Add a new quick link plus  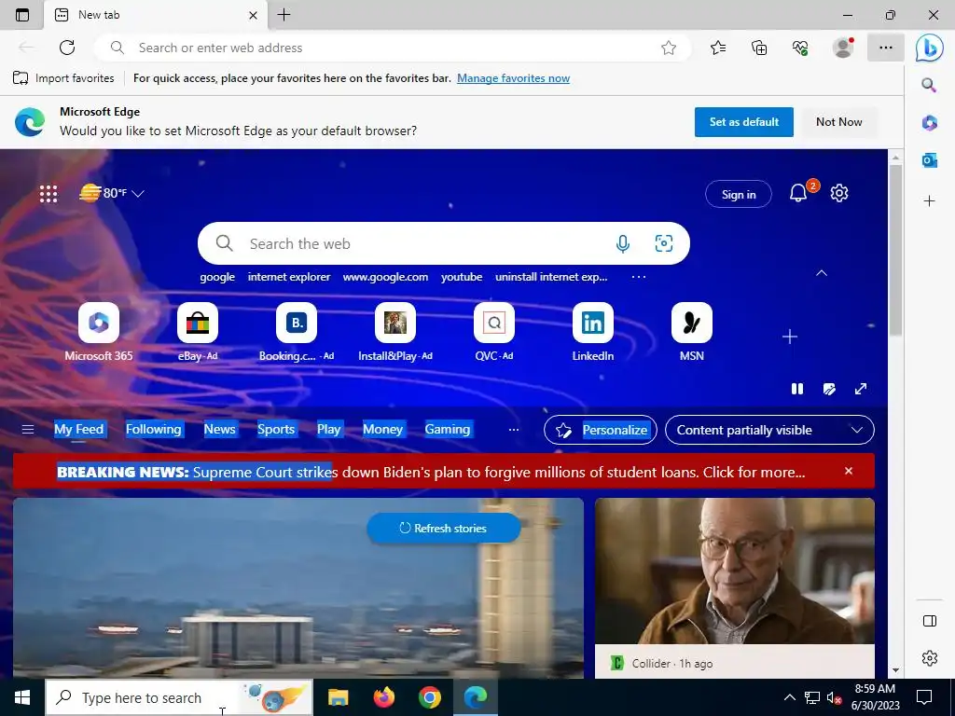point(790,337)
